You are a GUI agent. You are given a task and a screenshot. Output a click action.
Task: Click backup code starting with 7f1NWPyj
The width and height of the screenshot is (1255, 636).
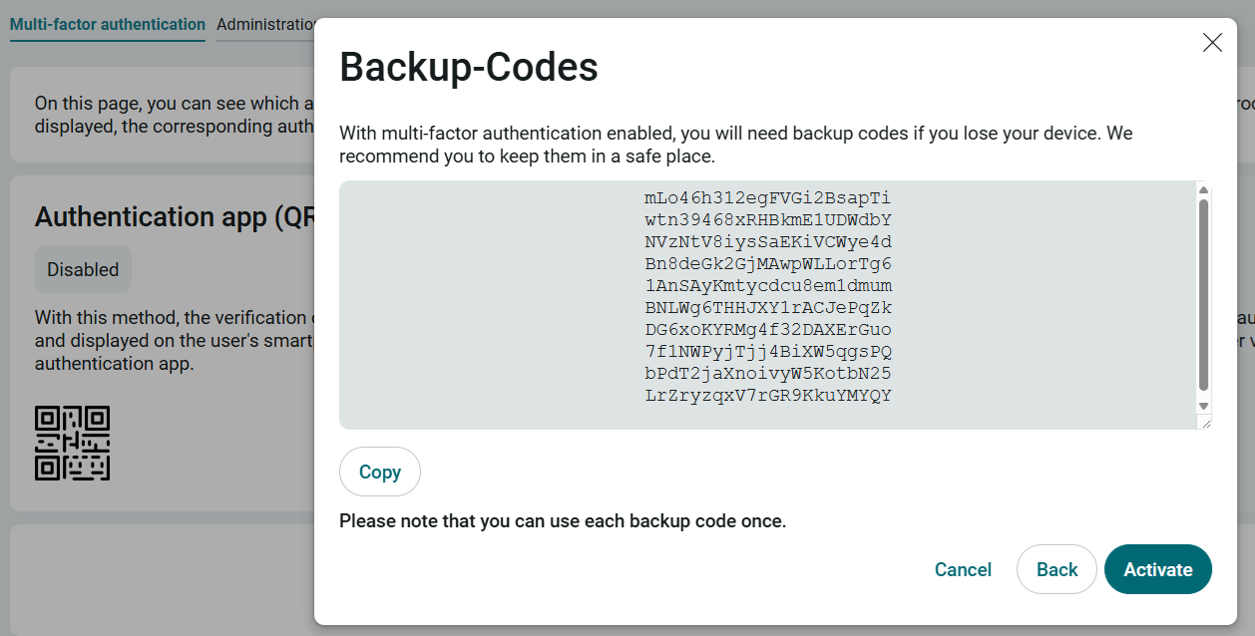pos(768,351)
